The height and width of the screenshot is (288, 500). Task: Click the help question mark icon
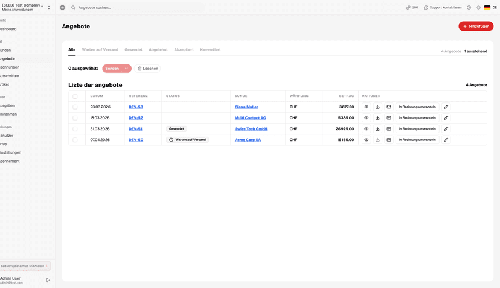469,8
